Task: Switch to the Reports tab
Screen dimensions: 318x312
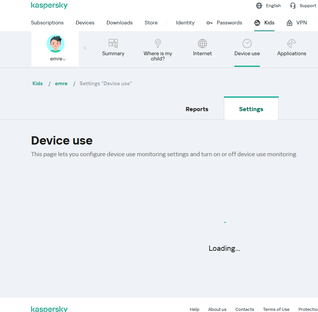Action: coord(197,109)
